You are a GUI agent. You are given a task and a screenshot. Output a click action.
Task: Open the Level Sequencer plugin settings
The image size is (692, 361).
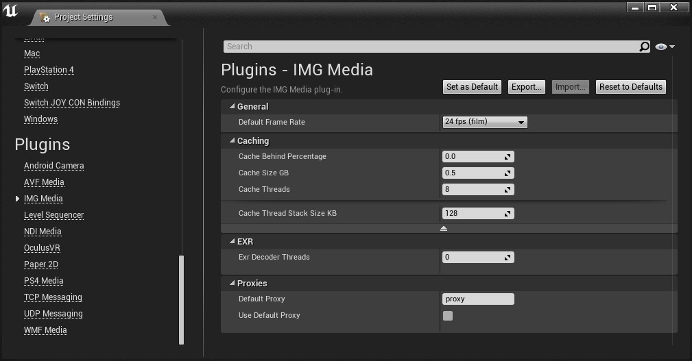tap(54, 215)
